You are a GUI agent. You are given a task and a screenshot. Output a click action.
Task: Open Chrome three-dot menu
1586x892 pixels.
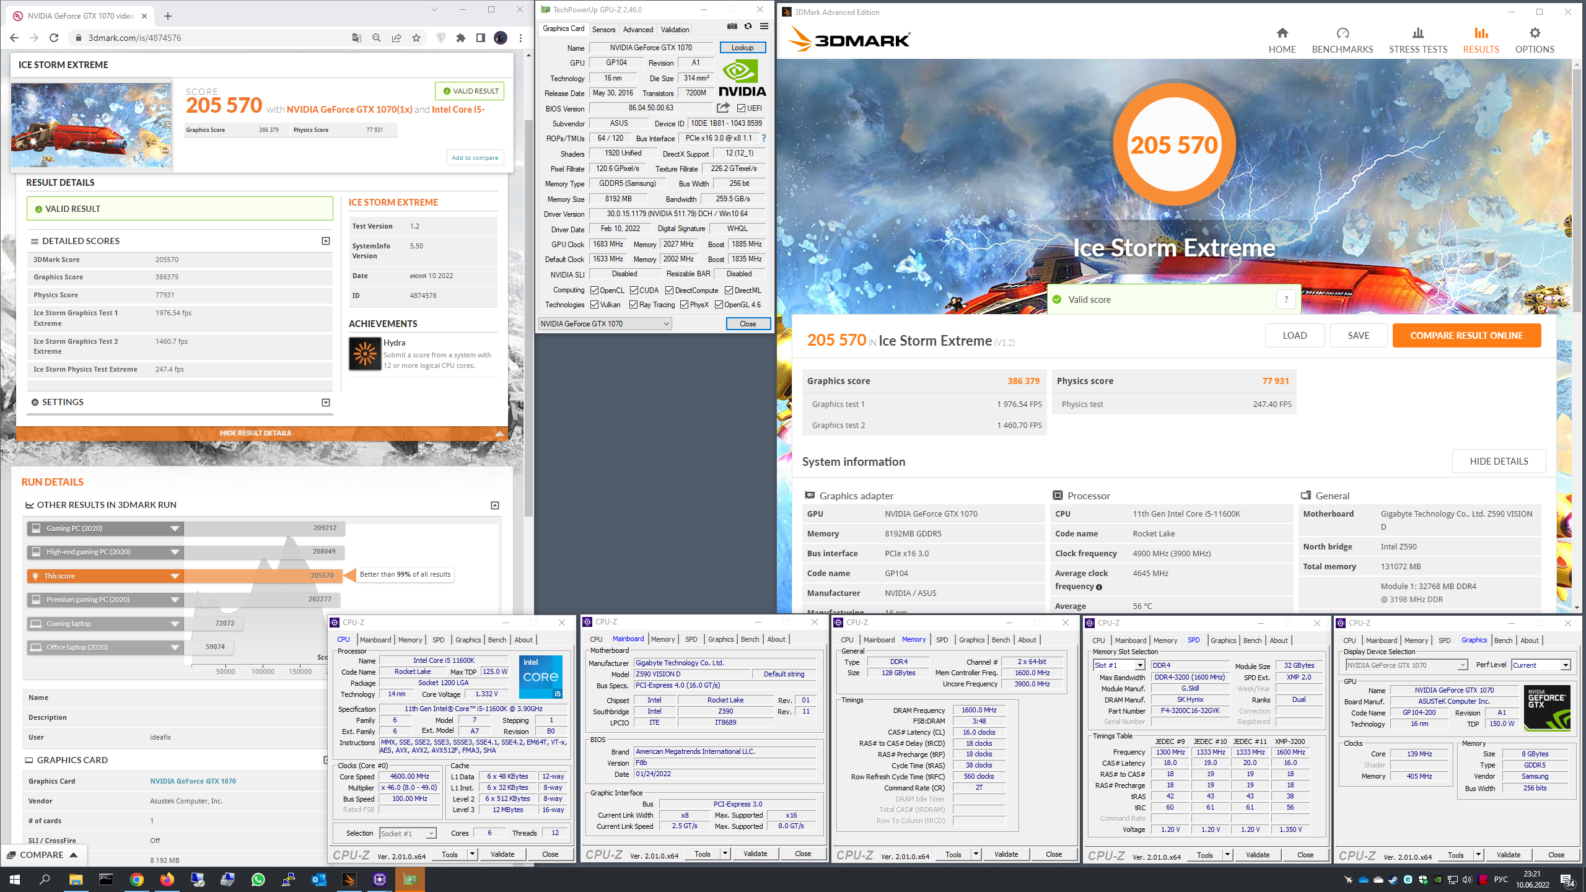click(520, 38)
